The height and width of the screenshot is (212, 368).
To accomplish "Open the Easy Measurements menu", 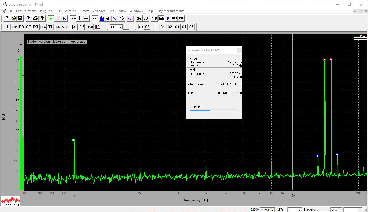I will pos(170,11).
